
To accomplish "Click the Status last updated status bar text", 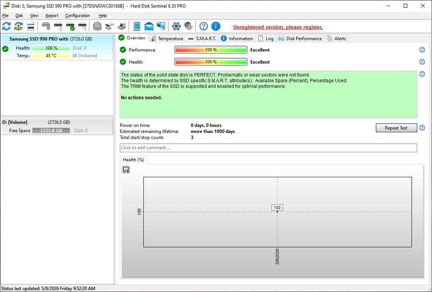I will point(48,289).
